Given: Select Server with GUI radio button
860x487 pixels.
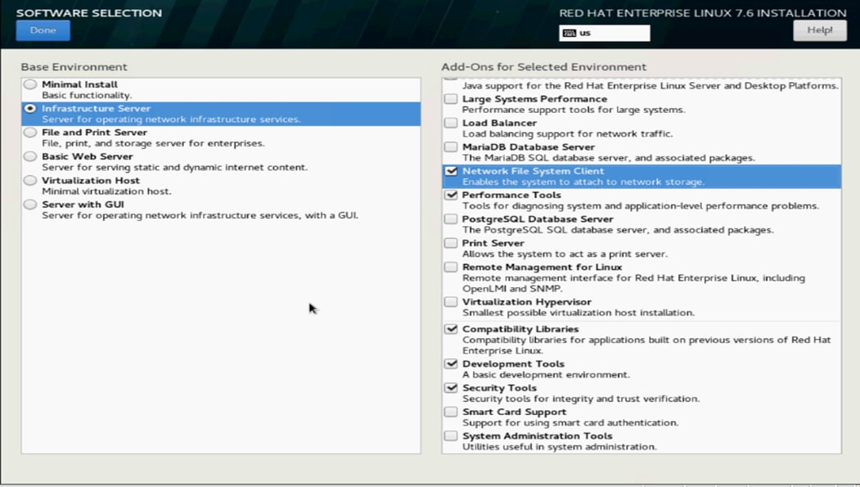Looking at the screenshot, I should 30,205.
